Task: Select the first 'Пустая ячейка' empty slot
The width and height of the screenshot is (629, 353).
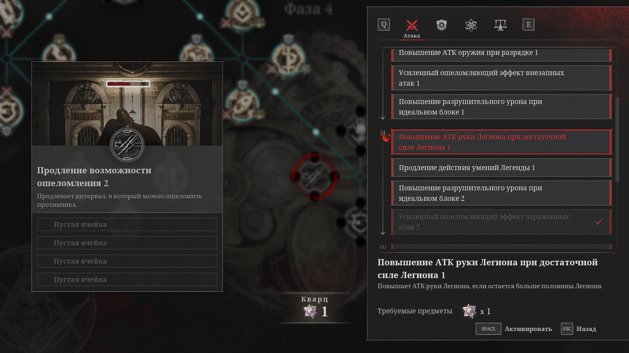Action: (x=127, y=224)
